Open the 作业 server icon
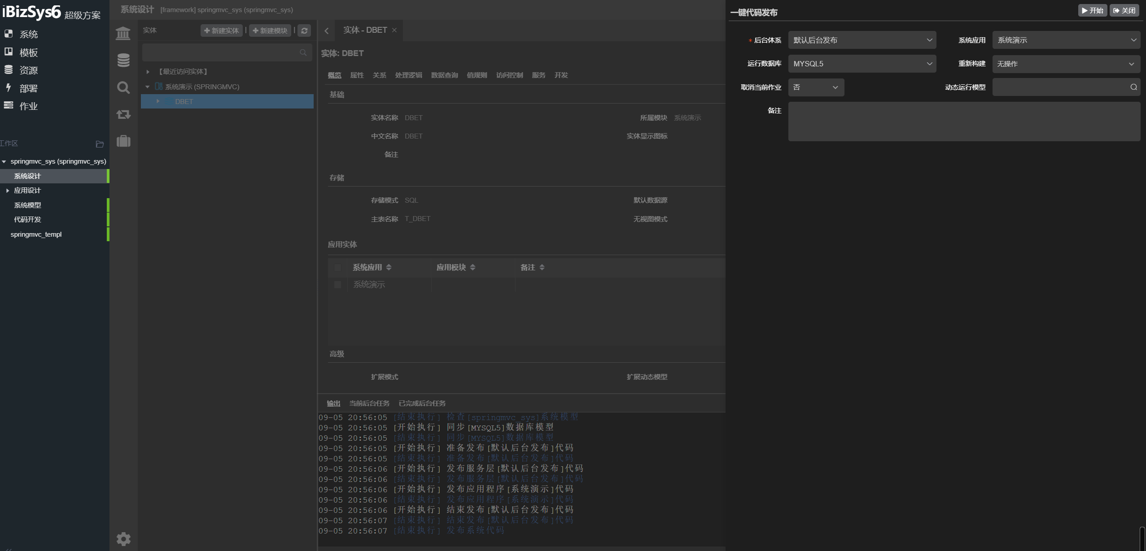The image size is (1146, 551). tap(9, 105)
